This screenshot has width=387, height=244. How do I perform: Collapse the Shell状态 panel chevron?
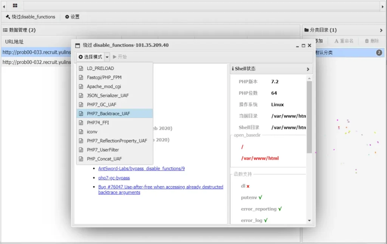[308, 69]
